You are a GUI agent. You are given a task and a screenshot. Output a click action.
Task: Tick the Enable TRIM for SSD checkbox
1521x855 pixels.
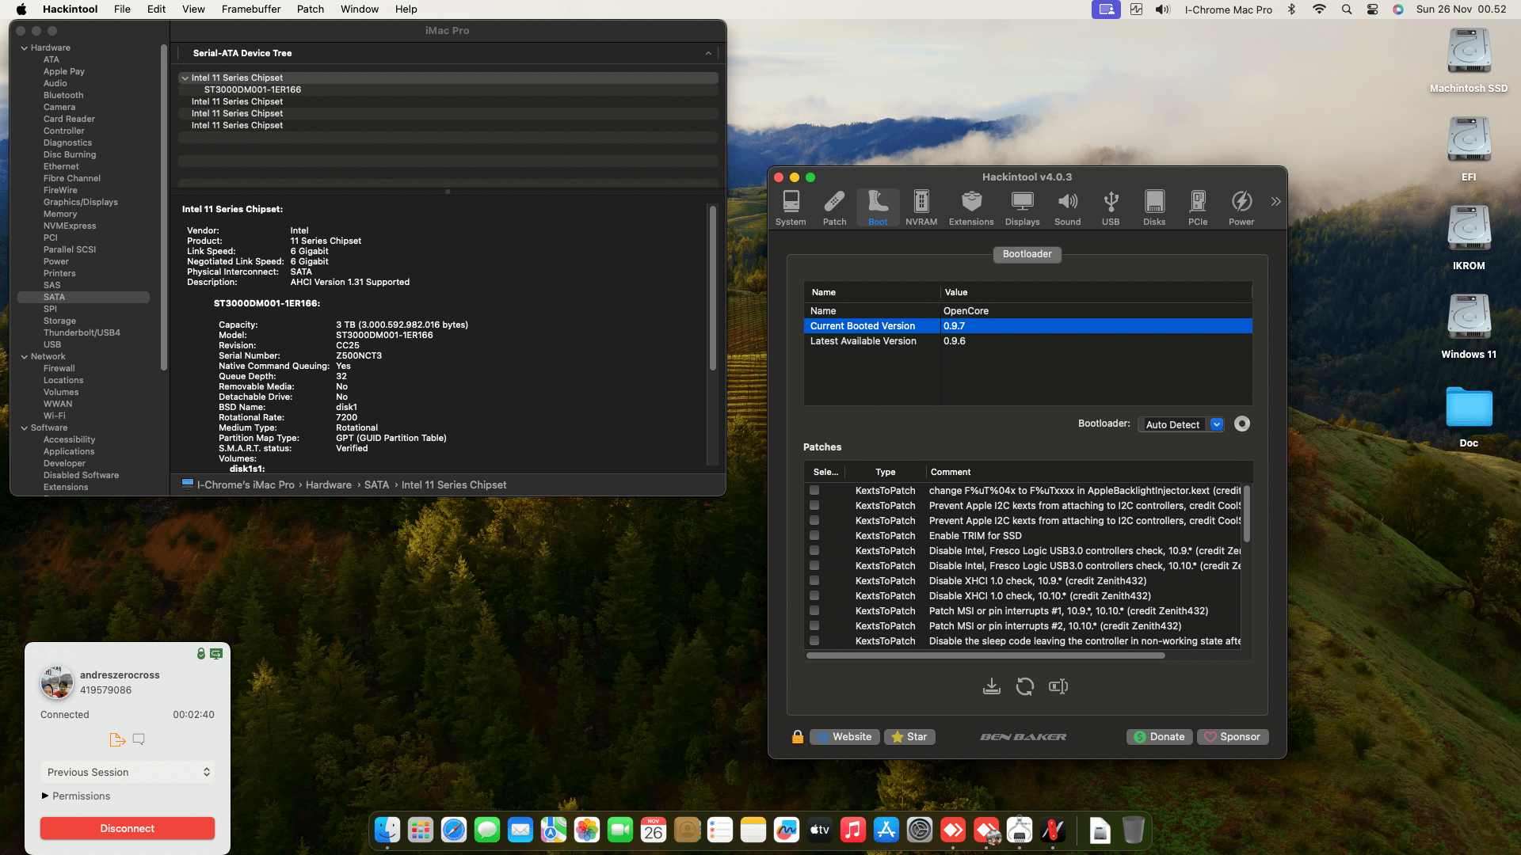coord(814,536)
